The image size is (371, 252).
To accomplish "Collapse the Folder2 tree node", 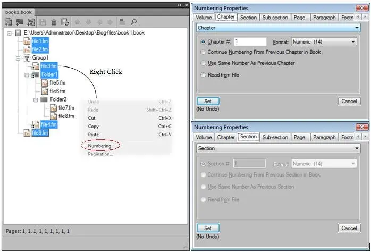I will click(36, 99).
